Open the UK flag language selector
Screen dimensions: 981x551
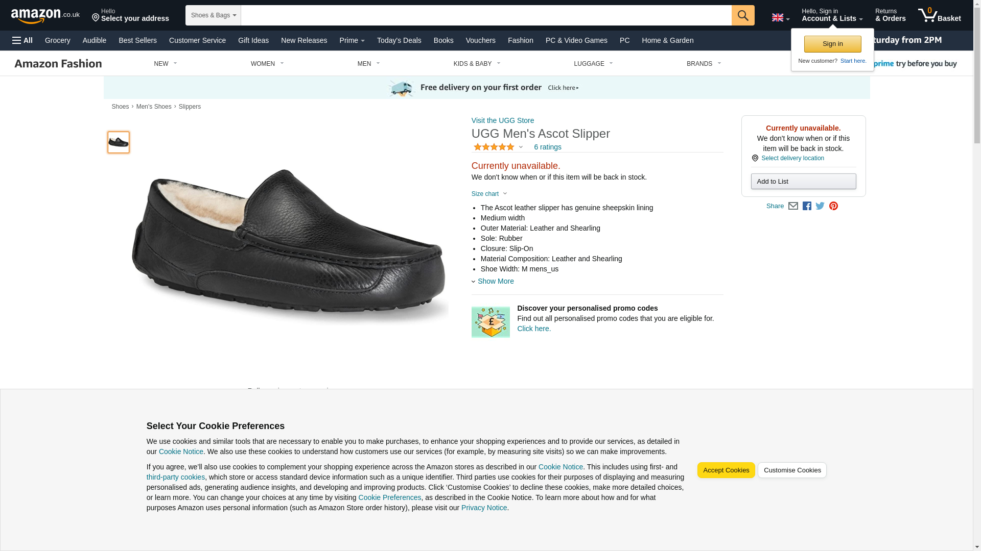click(x=780, y=18)
